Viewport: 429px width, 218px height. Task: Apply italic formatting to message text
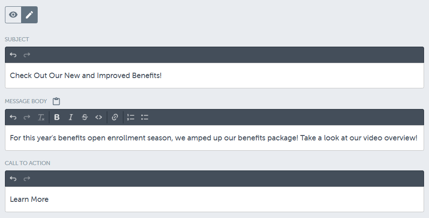click(70, 117)
